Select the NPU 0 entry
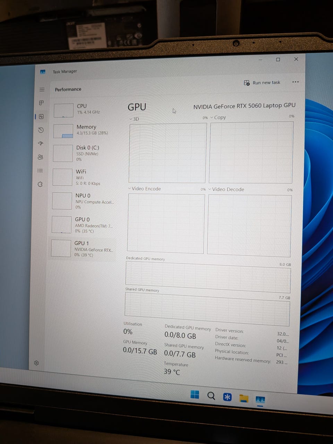The image size is (333, 444). (83, 201)
